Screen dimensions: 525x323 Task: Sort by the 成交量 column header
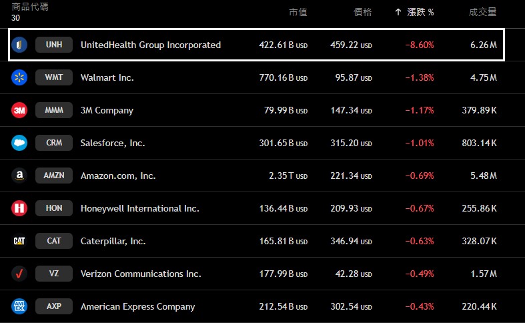click(x=482, y=12)
